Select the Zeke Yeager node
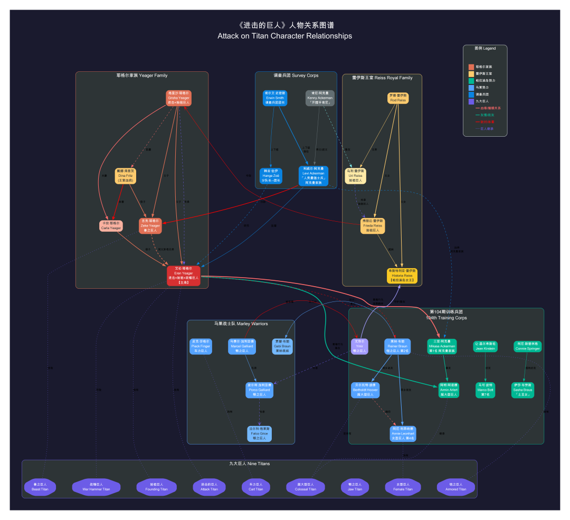Screen dimensions: 570x520 click(150, 226)
